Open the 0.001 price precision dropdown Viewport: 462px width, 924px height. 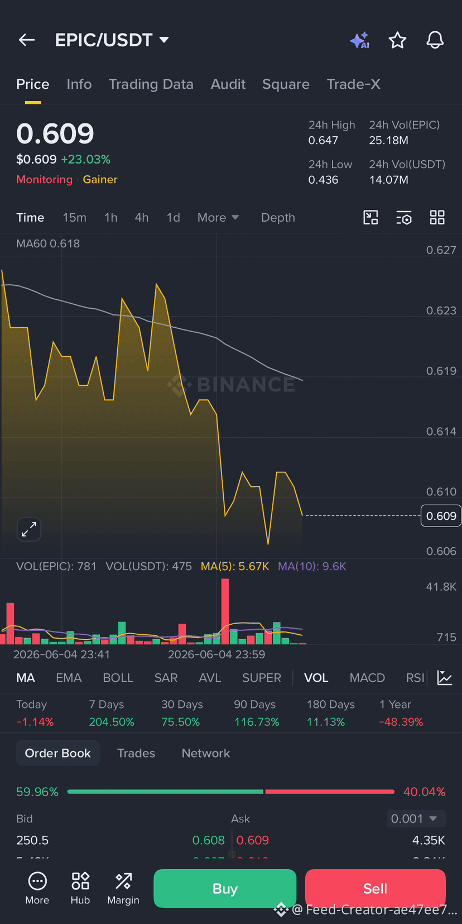click(416, 819)
